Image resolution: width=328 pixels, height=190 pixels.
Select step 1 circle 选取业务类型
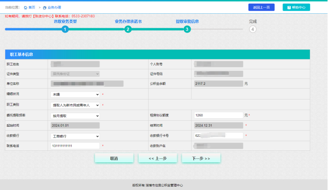[x=65, y=29]
